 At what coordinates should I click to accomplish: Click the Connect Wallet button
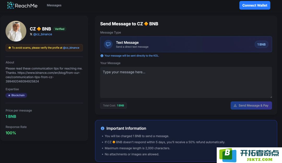(x=255, y=5)
